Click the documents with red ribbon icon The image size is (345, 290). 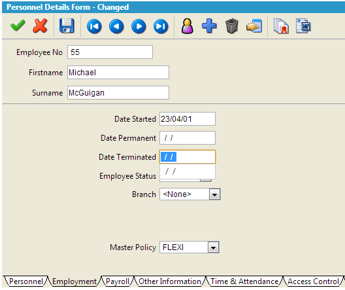click(x=281, y=26)
